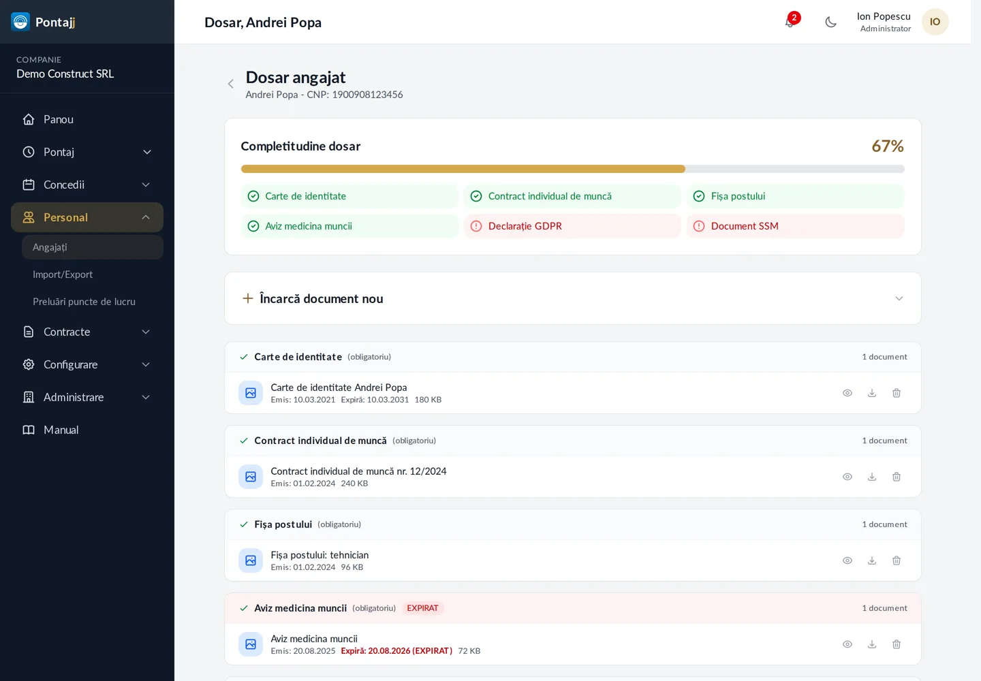Download the Aviz medicina muncii file
The width and height of the screenshot is (981, 681).
tap(872, 644)
